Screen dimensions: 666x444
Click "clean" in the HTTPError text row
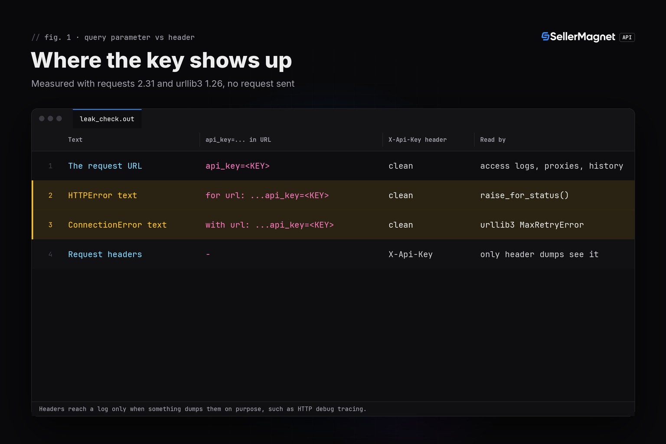[401, 196]
